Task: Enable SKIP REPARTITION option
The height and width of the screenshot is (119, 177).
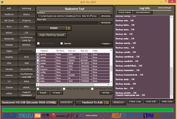Action: pos(92,89)
